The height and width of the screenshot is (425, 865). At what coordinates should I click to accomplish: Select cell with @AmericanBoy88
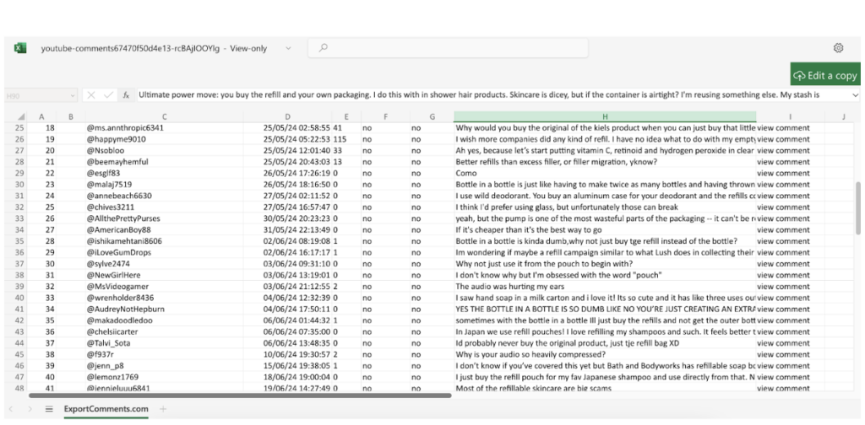click(x=164, y=229)
